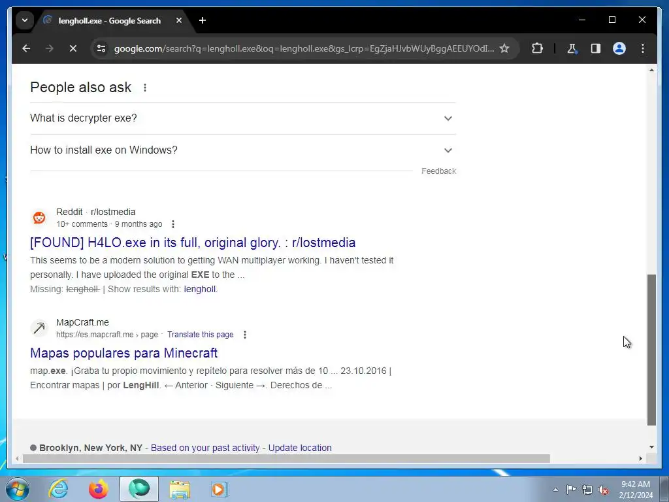This screenshot has height=502, width=669.
Task: Open the 'Mapas populares para Minecraft' result
Action: [x=123, y=353]
